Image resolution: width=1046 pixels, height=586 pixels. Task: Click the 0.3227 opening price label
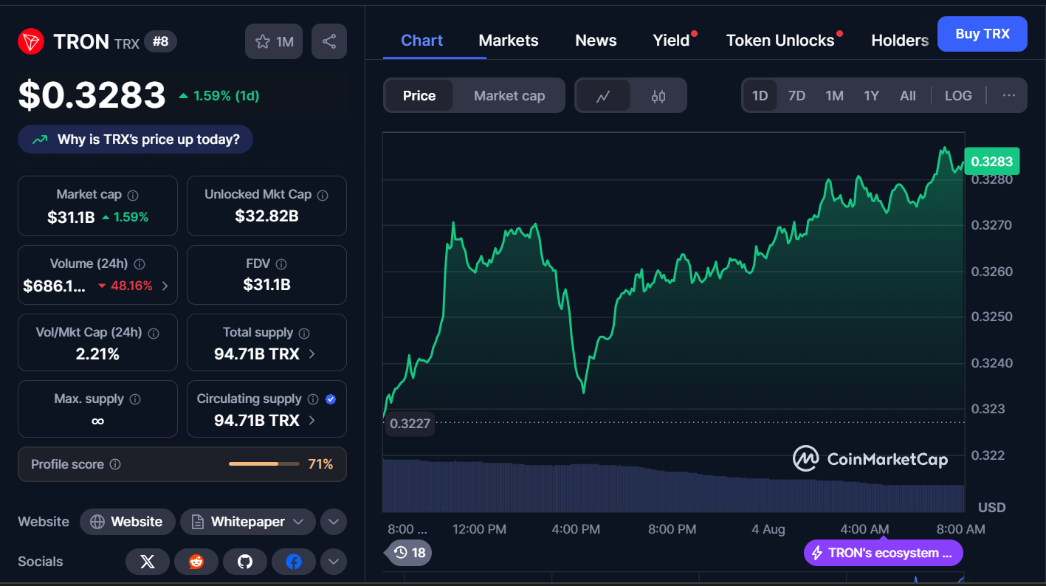pyautogui.click(x=410, y=424)
